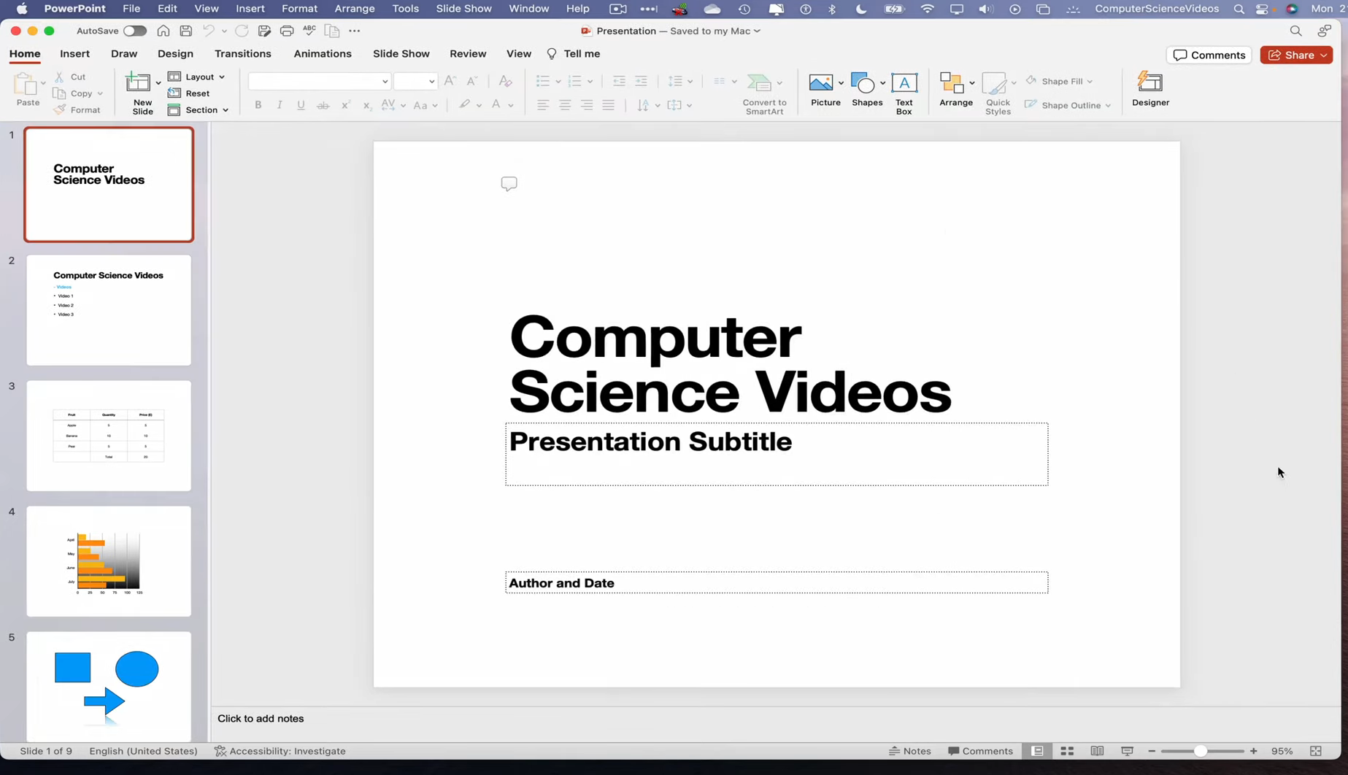
Task: Toggle strikethrough formatting
Action: [x=323, y=105]
